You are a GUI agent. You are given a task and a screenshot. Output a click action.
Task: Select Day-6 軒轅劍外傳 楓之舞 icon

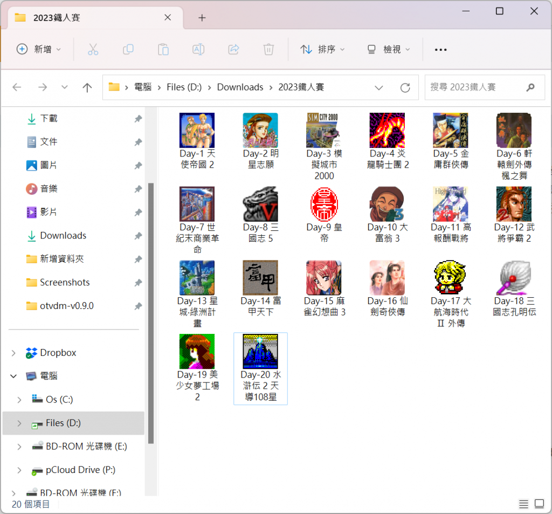514,131
